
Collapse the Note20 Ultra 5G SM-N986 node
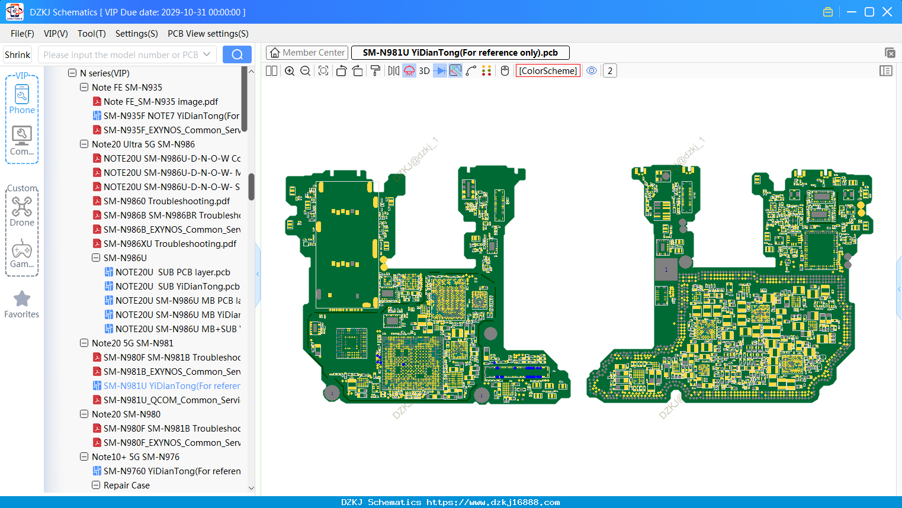(x=84, y=144)
